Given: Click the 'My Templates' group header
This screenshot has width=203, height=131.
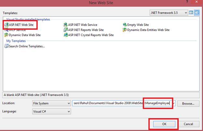Looking at the screenshot, I should point(16,41).
